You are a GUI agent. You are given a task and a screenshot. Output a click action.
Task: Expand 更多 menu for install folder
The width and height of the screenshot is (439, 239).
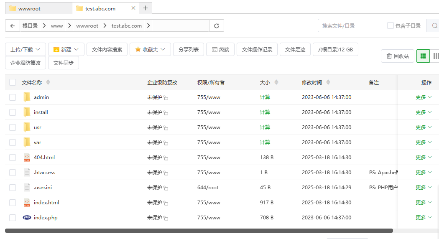[x=424, y=112]
